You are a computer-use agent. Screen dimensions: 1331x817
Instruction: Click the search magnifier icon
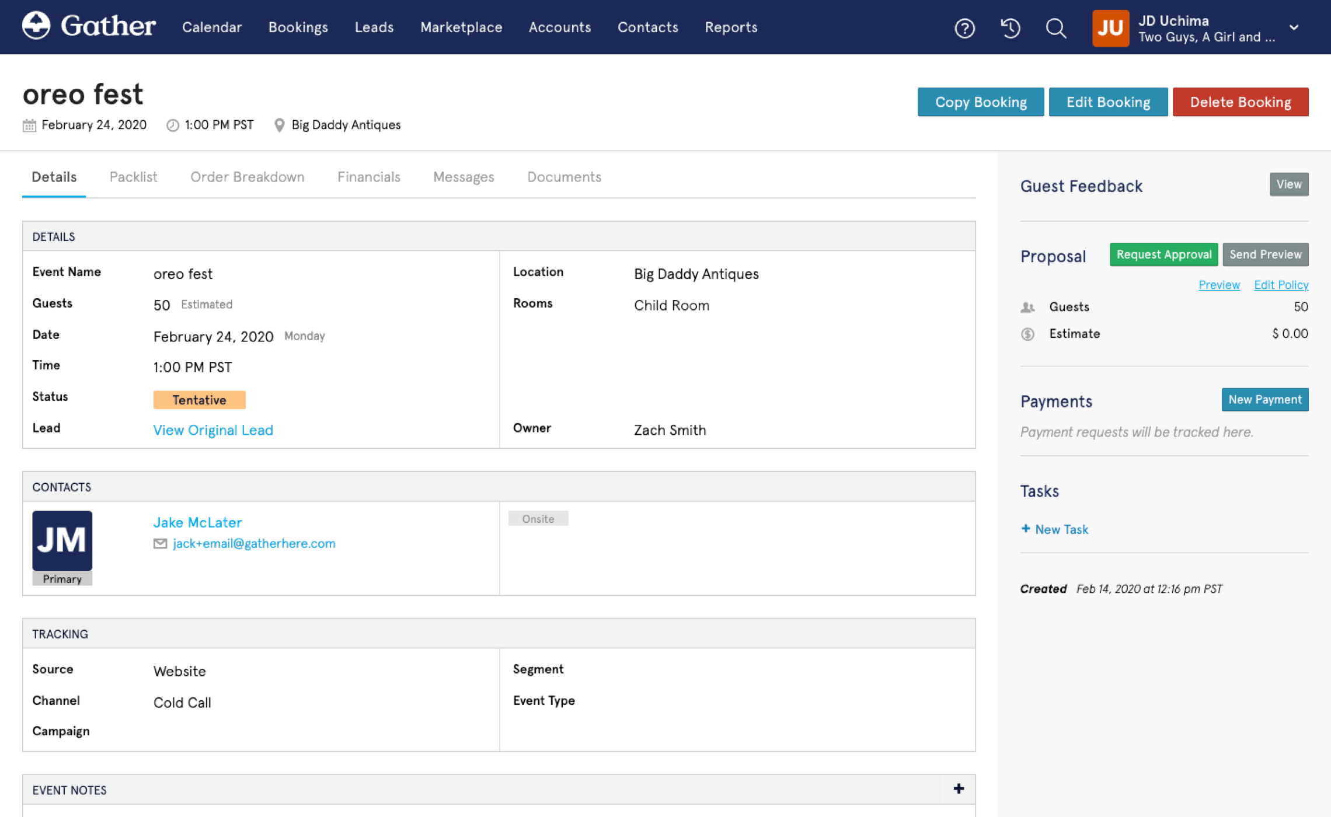pos(1055,28)
